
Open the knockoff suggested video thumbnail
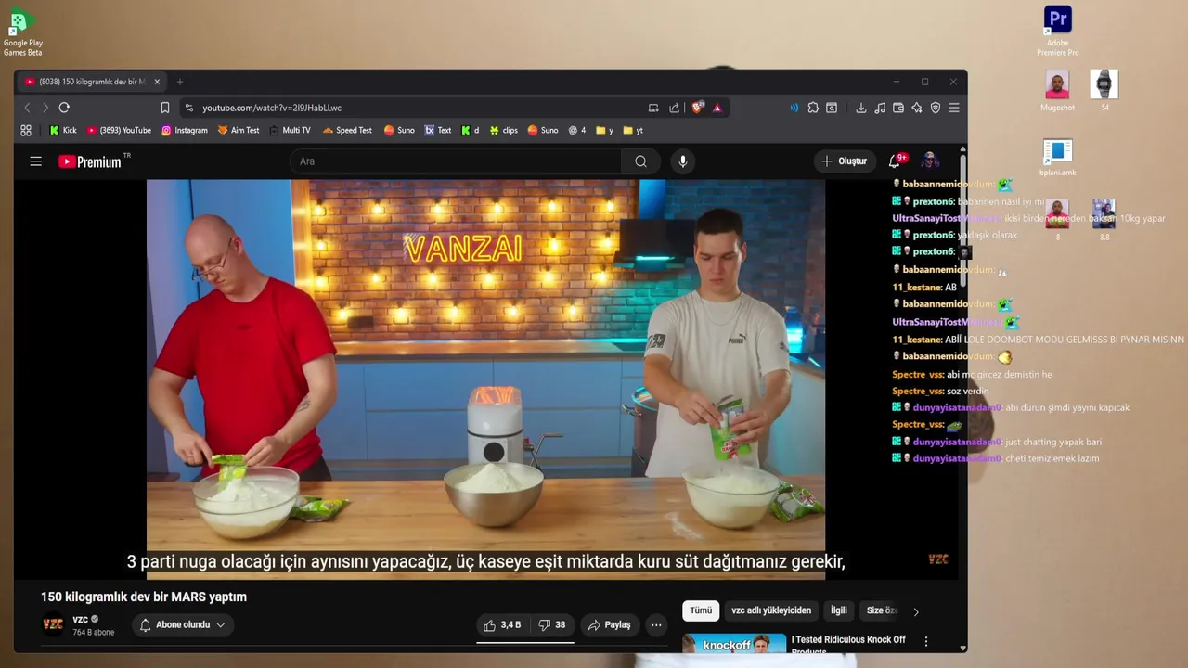tap(733, 643)
